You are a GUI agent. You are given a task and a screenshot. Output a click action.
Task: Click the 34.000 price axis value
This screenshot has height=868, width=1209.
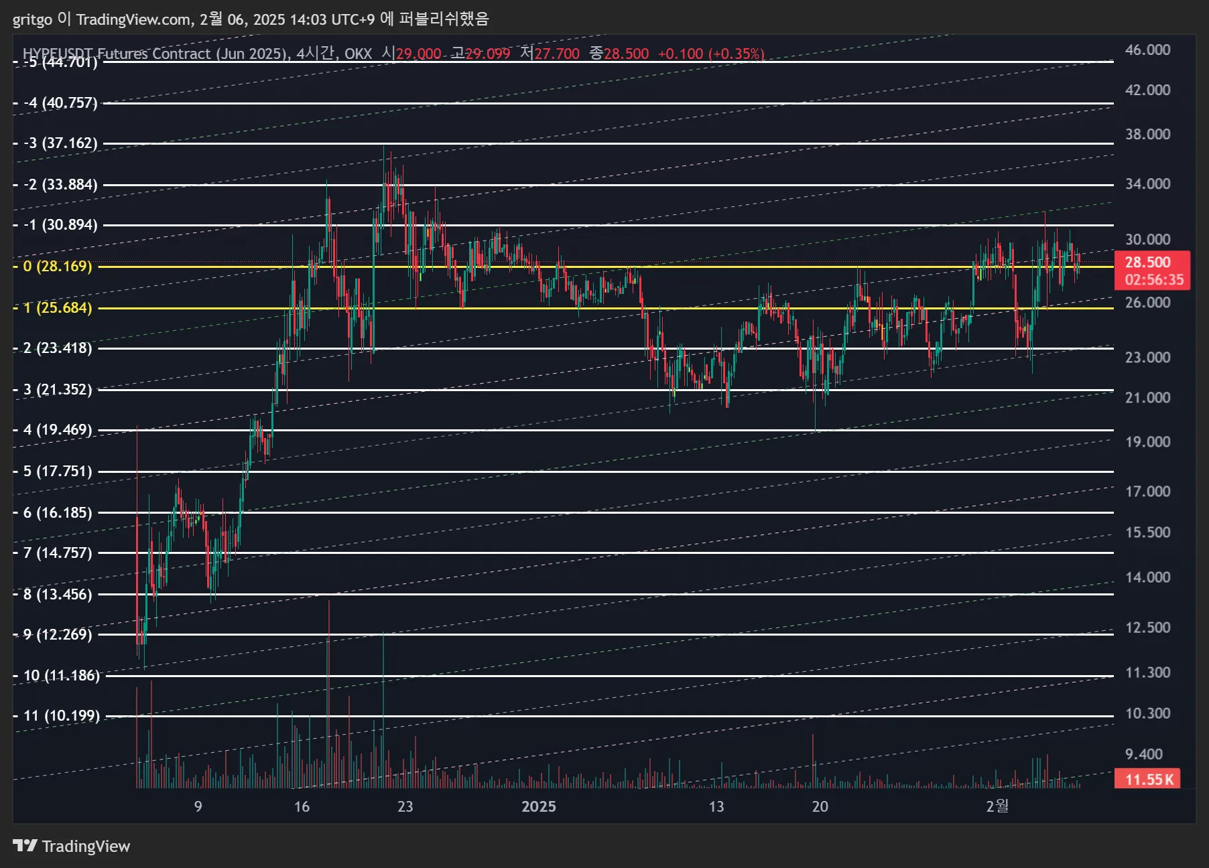[1147, 184]
